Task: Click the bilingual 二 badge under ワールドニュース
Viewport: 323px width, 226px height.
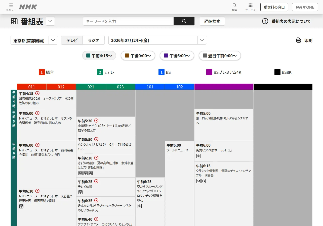Action: pyautogui.click(x=169, y=156)
